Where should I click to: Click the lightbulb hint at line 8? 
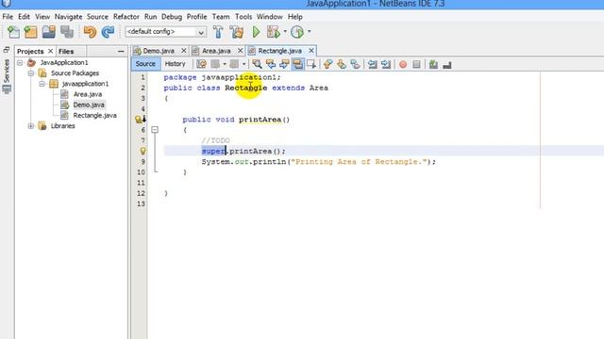(143, 151)
